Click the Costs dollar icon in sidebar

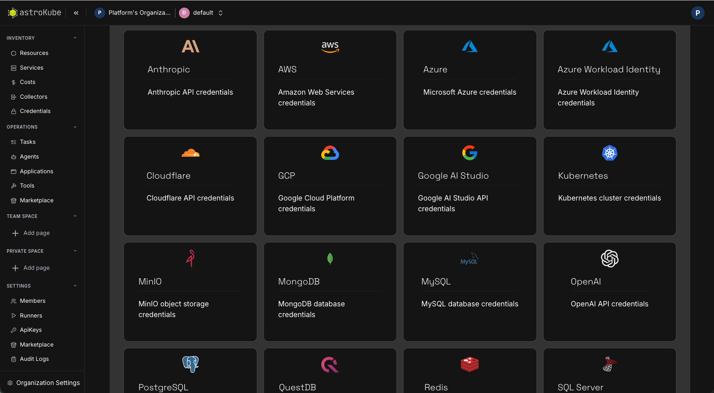[14, 82]
